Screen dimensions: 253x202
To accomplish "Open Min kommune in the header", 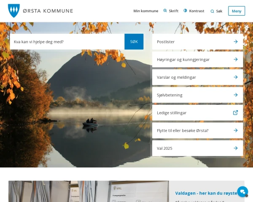I will point(146,11).
